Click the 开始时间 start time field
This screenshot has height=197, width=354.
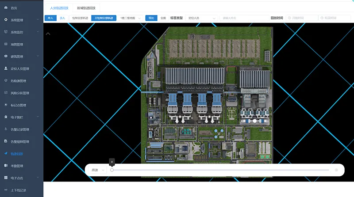pyautogui.click(x=302, y=18)
